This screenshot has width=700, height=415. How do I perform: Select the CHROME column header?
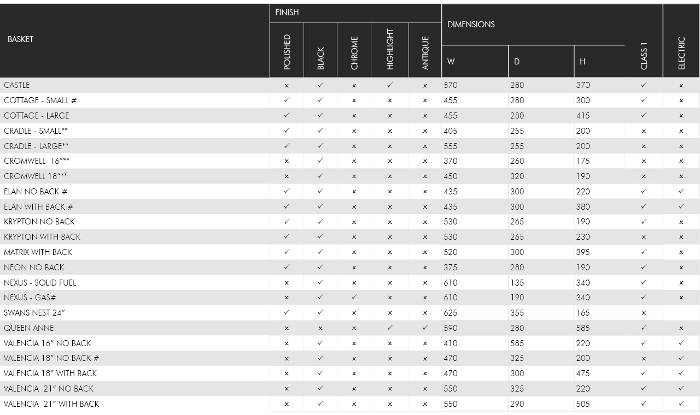354,53
